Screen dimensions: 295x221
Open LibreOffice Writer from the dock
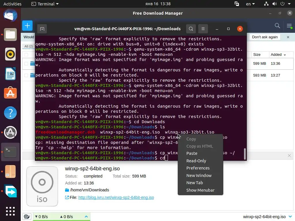pos(10,74)
